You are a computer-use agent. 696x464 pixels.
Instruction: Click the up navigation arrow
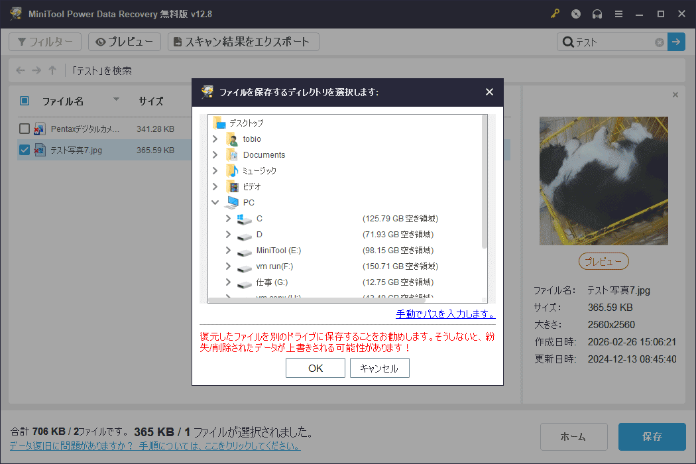point(52,70)
